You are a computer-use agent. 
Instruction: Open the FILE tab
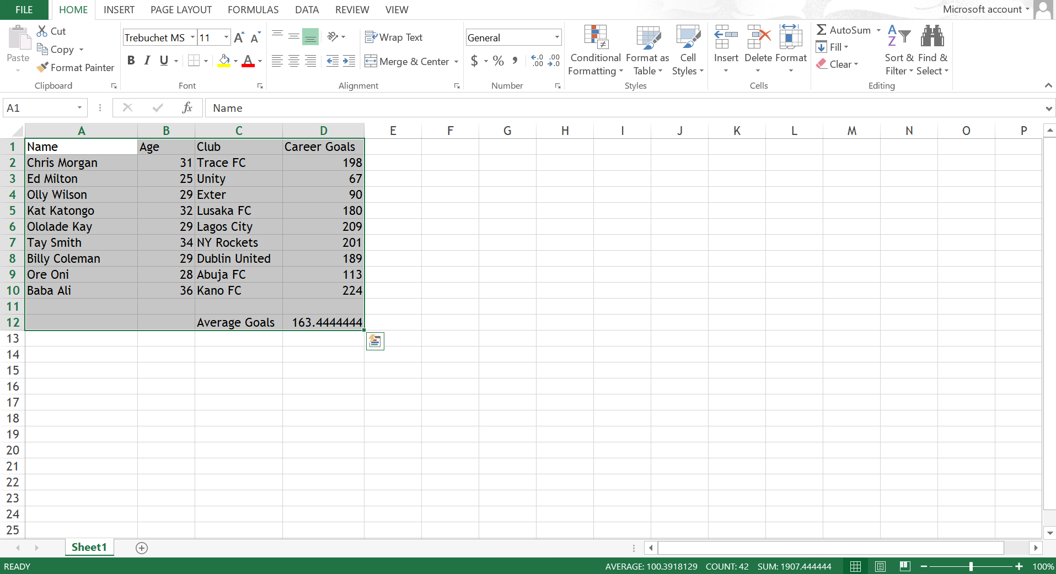pos(24,10)
